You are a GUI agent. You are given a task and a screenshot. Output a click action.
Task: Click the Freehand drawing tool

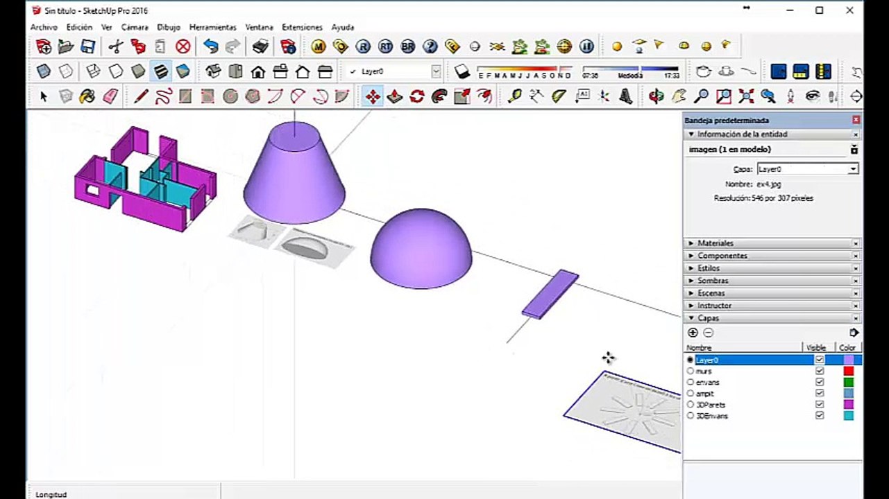pyautogui.click(x=163, y=96)
